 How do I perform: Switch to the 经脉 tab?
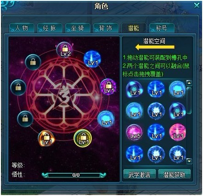[50, 28]
